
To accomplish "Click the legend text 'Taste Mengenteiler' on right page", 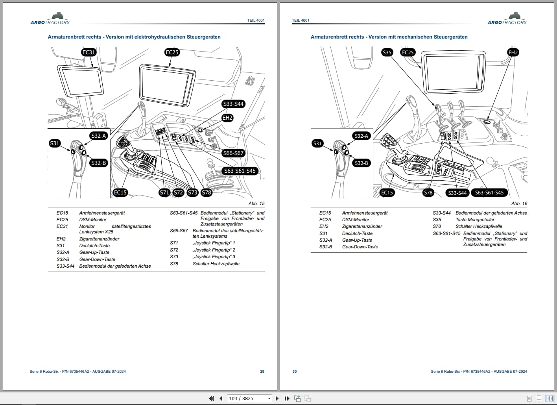I will point(475,220).
